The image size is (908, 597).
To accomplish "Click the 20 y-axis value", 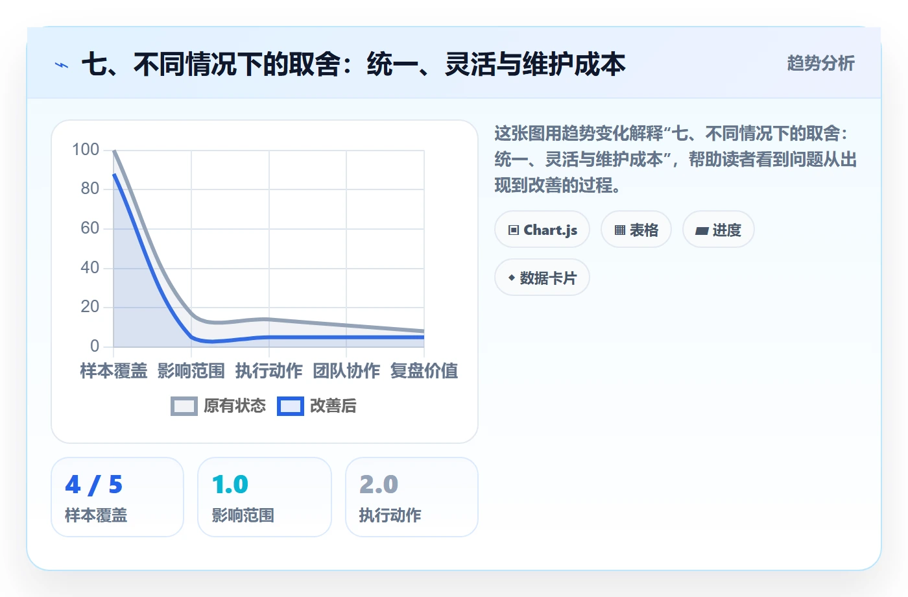I will point(90,307).
